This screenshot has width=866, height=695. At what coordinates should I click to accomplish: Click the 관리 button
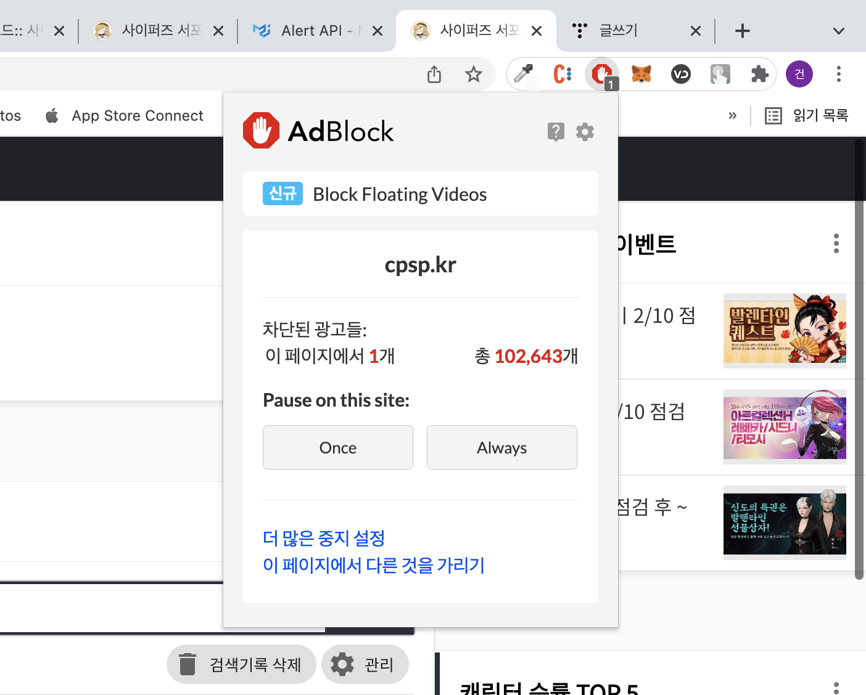[365, 664]
